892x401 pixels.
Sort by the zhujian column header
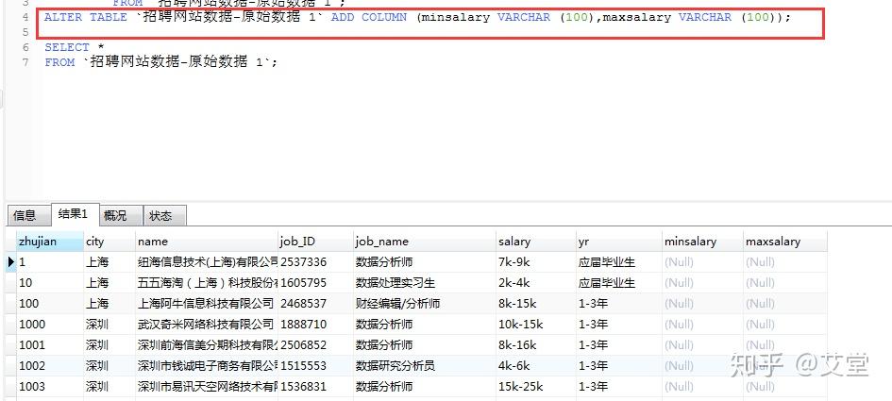coord(49,242)
